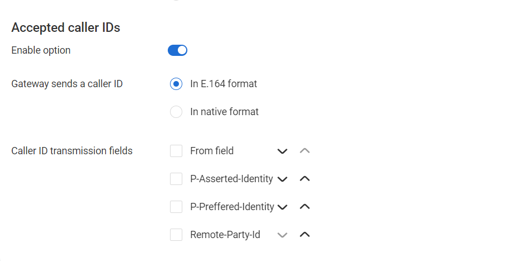
Task: Check the Remote-Party-Id checkbox
Action: point(176,235)
